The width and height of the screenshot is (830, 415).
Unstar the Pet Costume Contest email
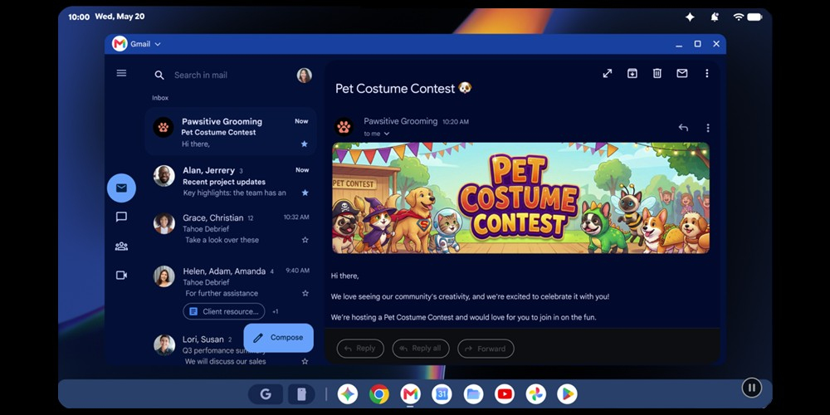[305, 144]
